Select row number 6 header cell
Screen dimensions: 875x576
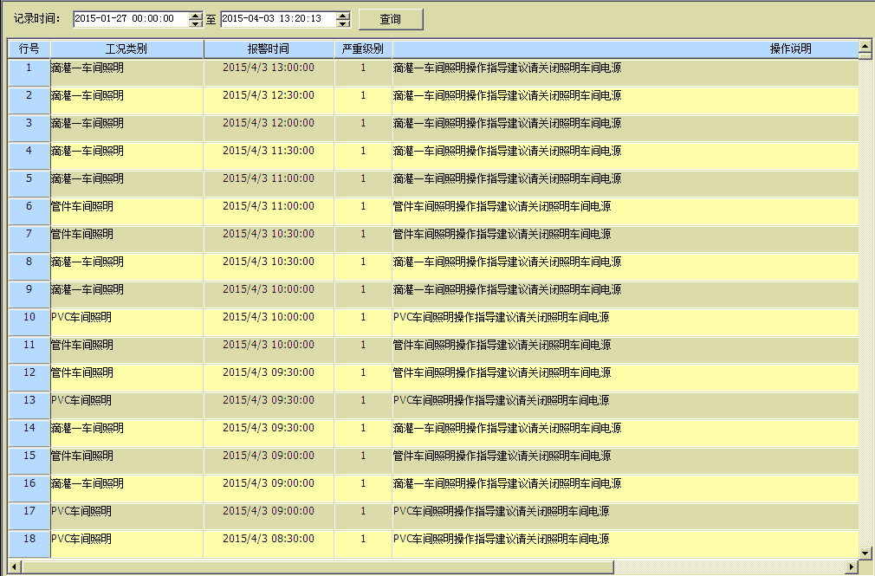[x=29, y=206]
